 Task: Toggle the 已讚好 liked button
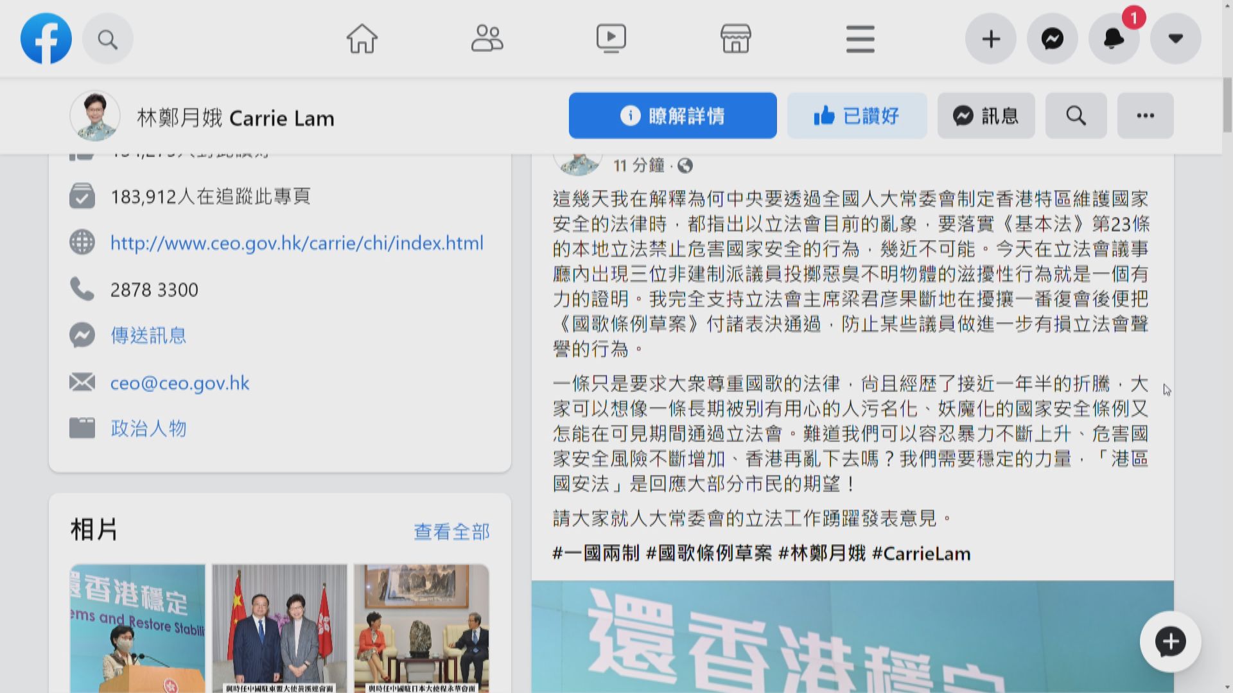tap(857, 116)
